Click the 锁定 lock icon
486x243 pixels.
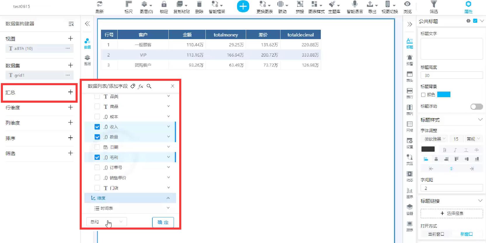(164, 4)
